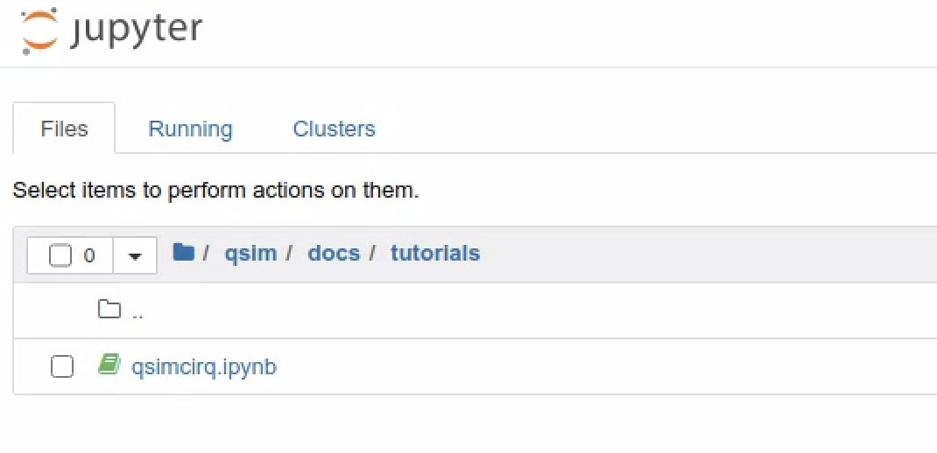Check the qsimcirq.ipynb checkbox
The height and width of the screenshot is (453, 937).
[62, 366]
